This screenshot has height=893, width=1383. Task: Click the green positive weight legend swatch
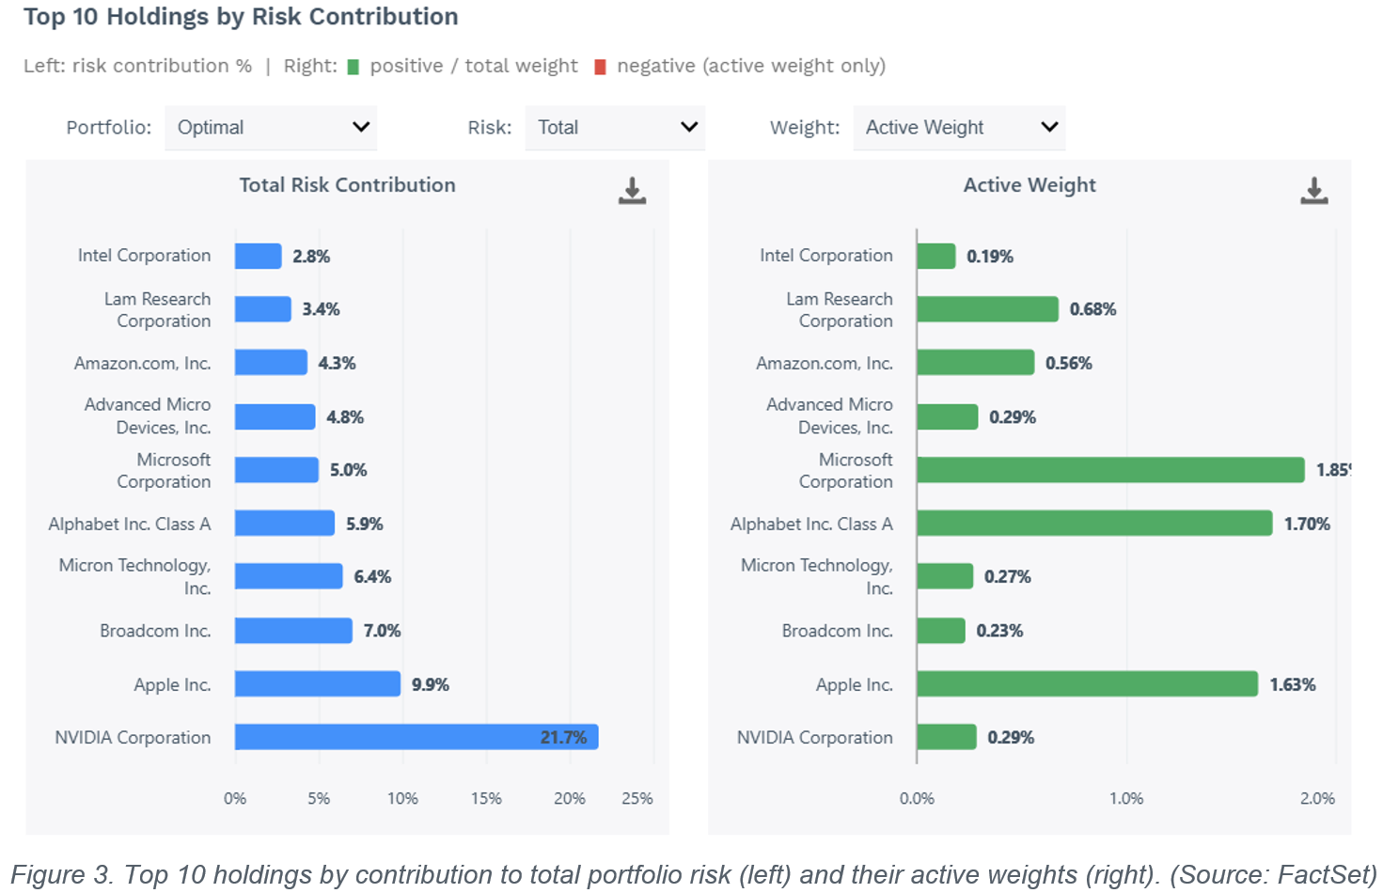(x=354, y=67)
